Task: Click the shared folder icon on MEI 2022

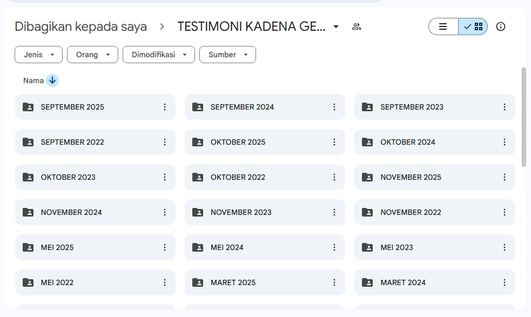Action: tap(28, 282)
